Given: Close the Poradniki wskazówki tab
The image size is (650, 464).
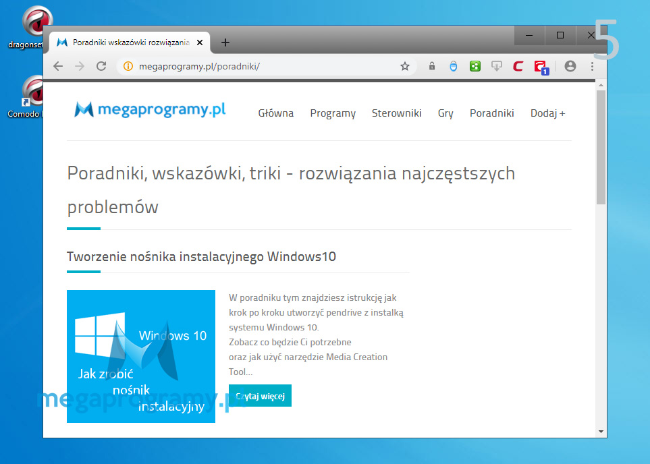Looking at the screenshot, I should click(x=200, y=42).
